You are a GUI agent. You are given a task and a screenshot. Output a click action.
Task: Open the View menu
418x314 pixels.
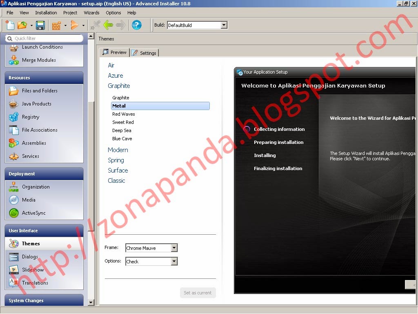click(x=24, y=13)
